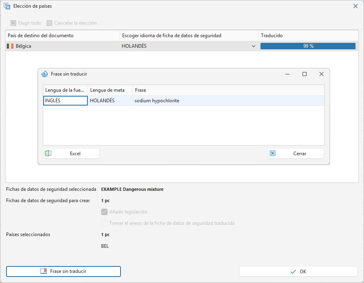Close the Elección de países window
Viewport: 364px width, 283px height.
point(356,6)
